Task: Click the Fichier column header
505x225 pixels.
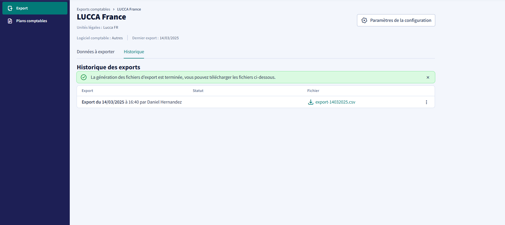Action: click(313, 91)
